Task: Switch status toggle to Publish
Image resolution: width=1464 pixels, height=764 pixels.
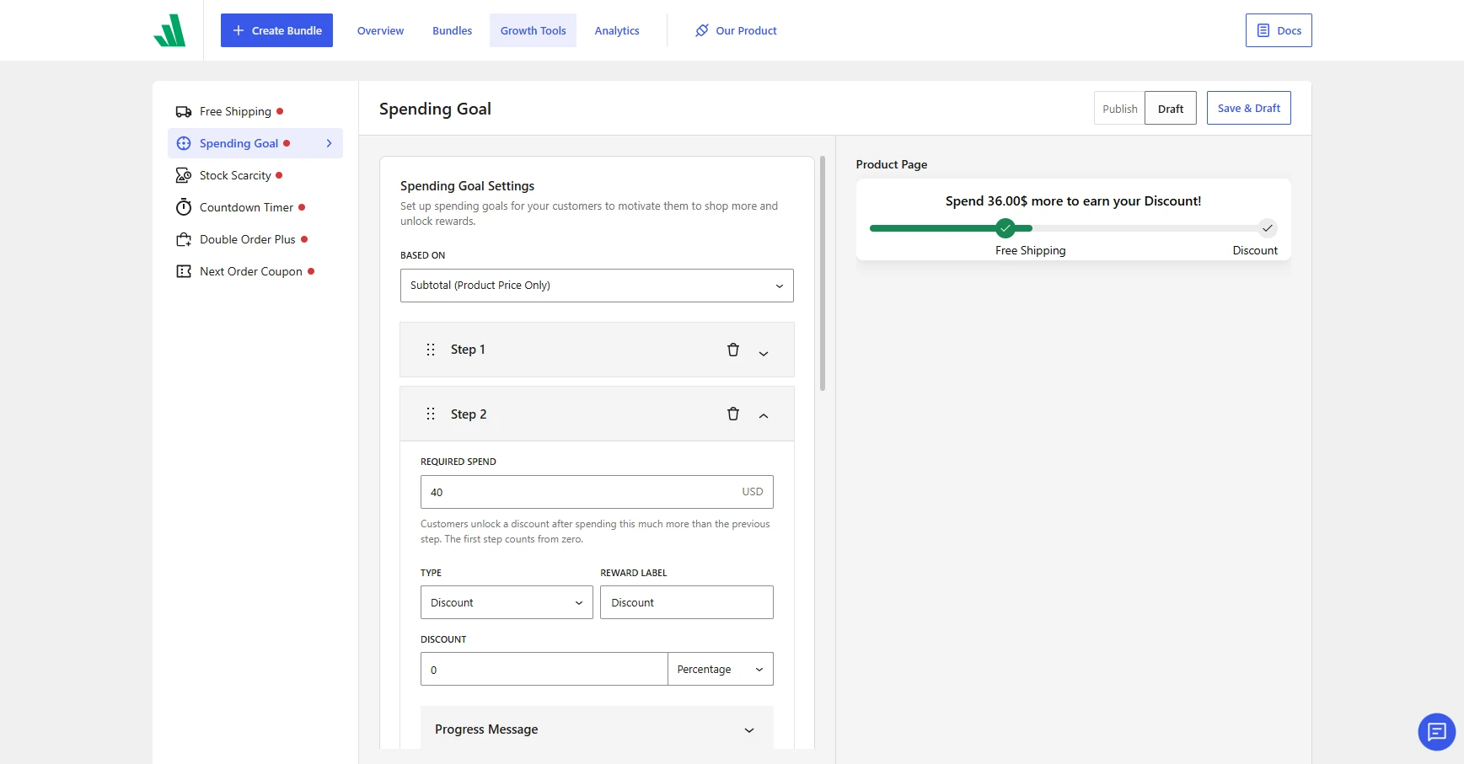Action: click(1119, 109)
